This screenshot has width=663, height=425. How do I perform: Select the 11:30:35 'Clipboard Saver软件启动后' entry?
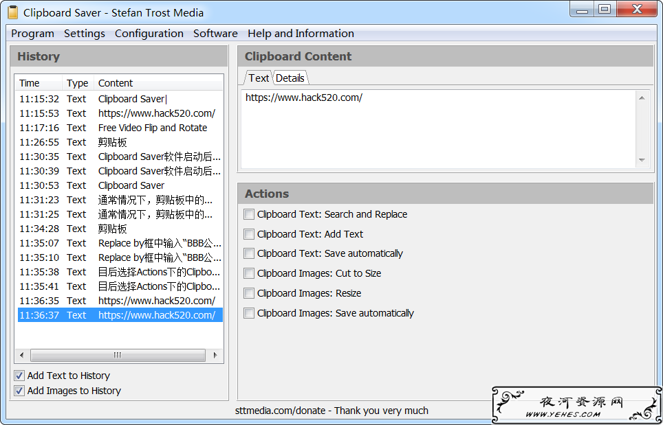click(x=120, y=157)
